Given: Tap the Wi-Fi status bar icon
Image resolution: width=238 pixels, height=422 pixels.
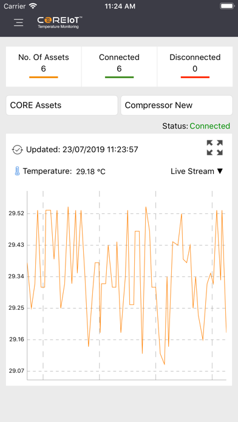Looking at the screenshot, I should click(33, 6).
